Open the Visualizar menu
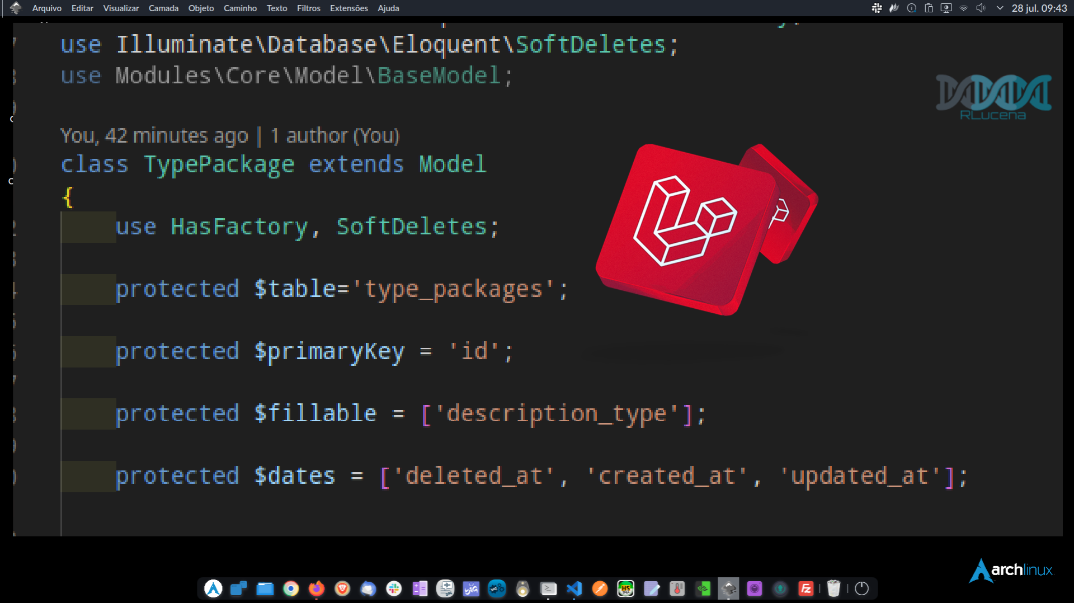This screenshot has width=1074, height=603. [x=121, y=8]
